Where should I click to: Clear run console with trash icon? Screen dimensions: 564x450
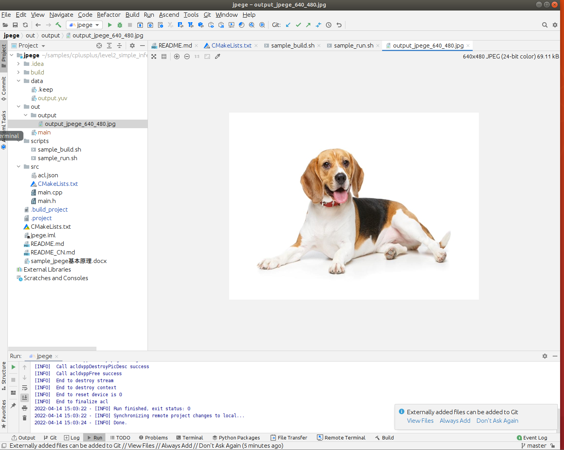click(x=25, y=418)
